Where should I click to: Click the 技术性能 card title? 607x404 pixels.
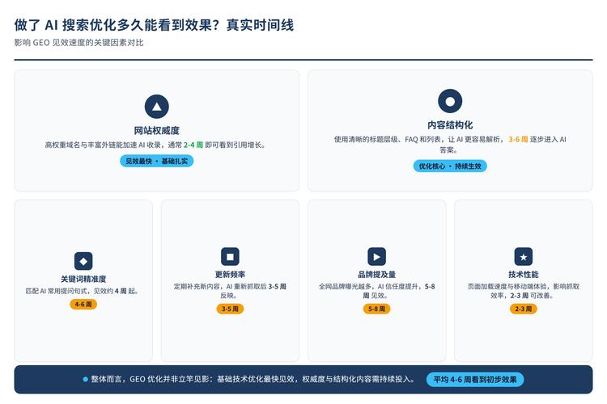click(524, 275)
